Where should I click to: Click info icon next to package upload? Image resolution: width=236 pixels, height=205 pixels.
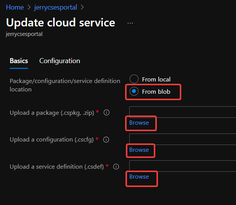pyautogui.click(x=107, y=113)
